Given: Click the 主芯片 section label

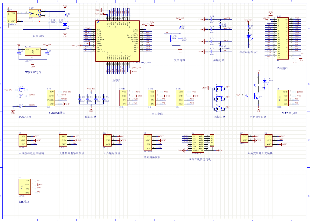Looking at the screenshot, I should click(116, 80).
